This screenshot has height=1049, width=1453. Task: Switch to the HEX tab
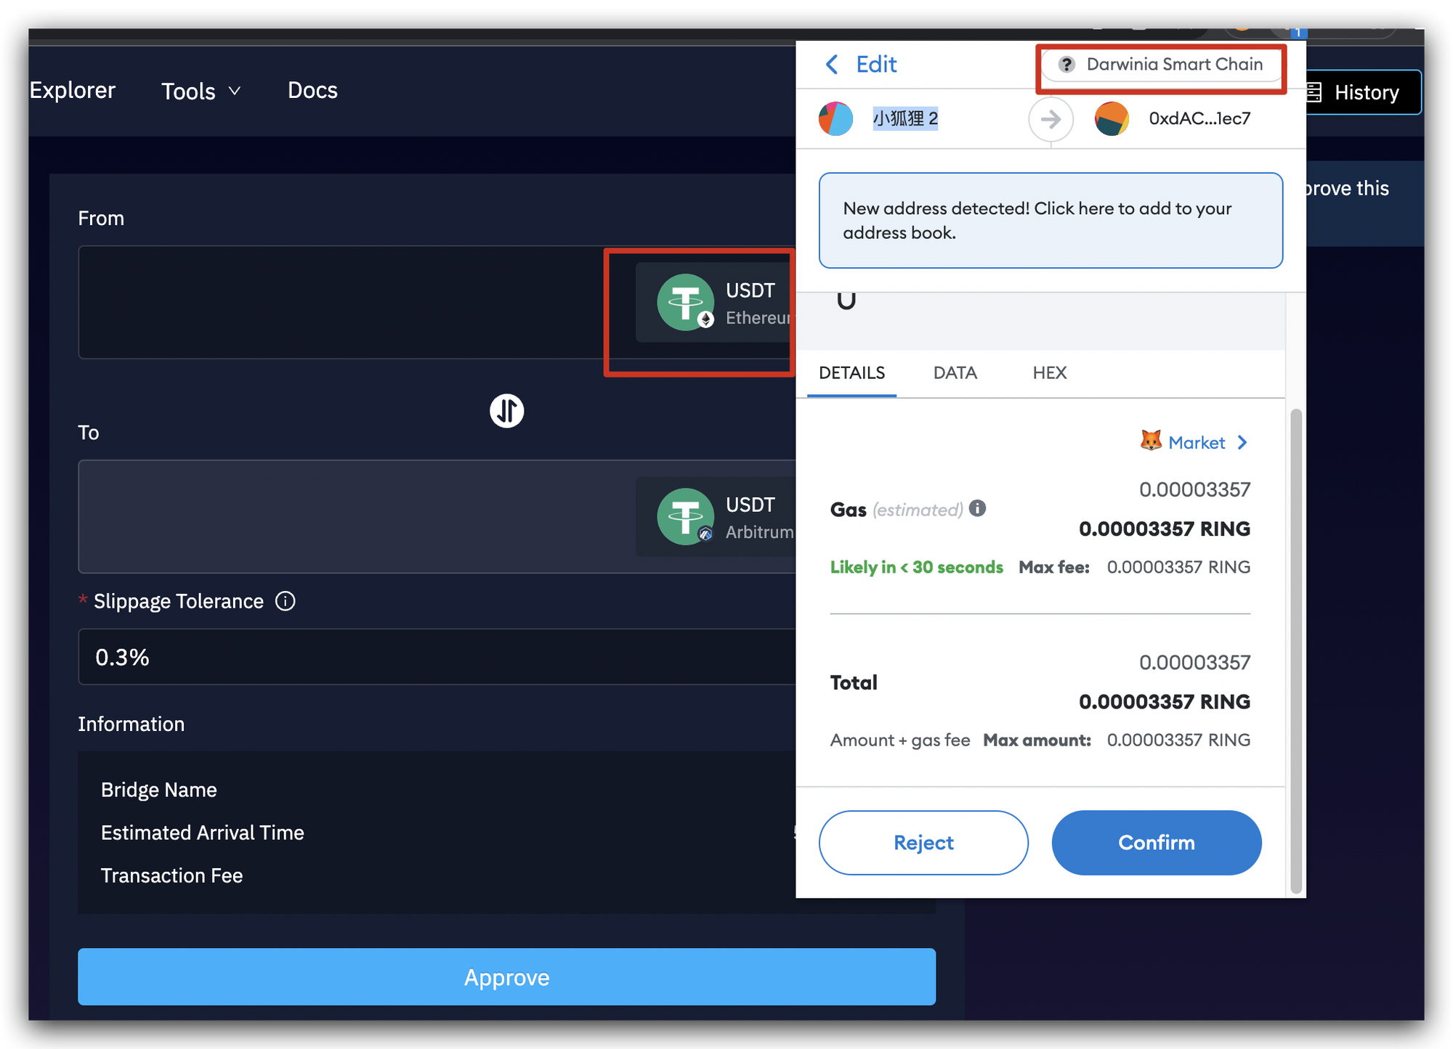[x=1049, y=372]
